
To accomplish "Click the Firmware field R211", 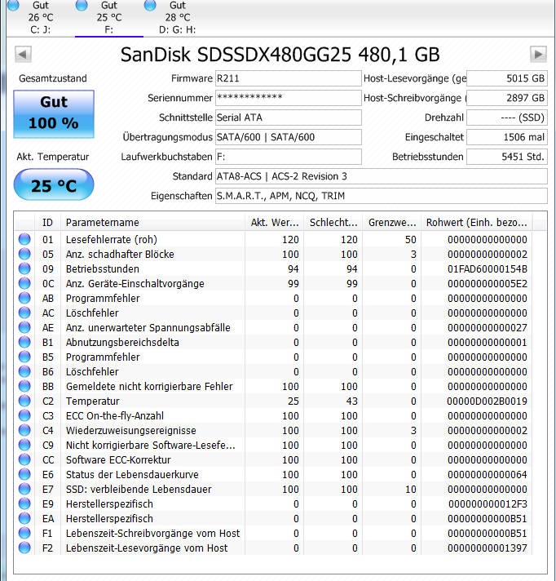I will pos(289,78).
